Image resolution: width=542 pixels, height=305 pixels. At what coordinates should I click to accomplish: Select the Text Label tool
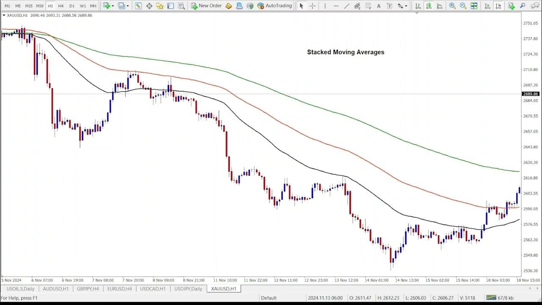(x=390, y=6)
